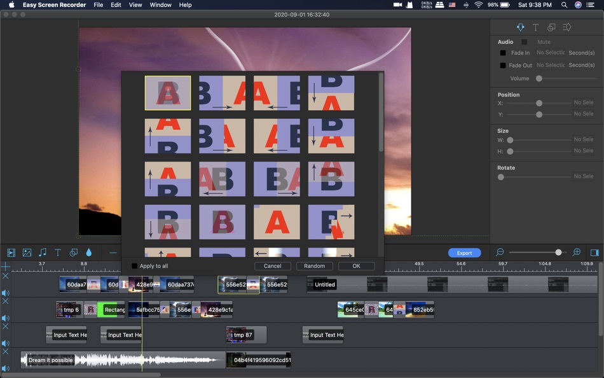The width and height of the screenshot is (604, 378).
Task: Select the effects water drop icon
Action: tap(89, 253)
